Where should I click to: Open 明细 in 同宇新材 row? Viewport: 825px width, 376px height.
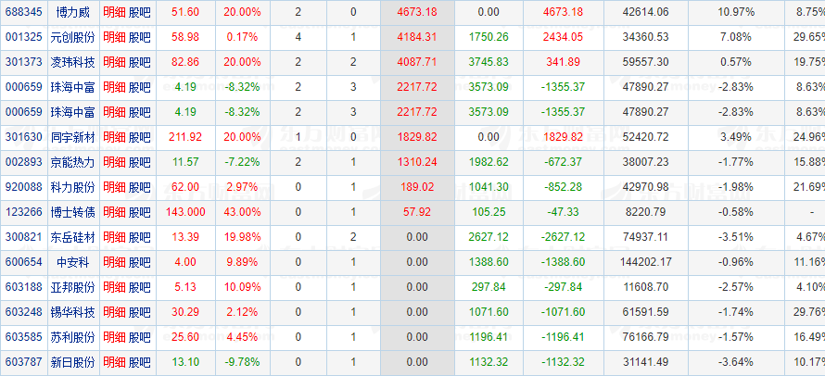pyautogui.click(x=114, y=137)
